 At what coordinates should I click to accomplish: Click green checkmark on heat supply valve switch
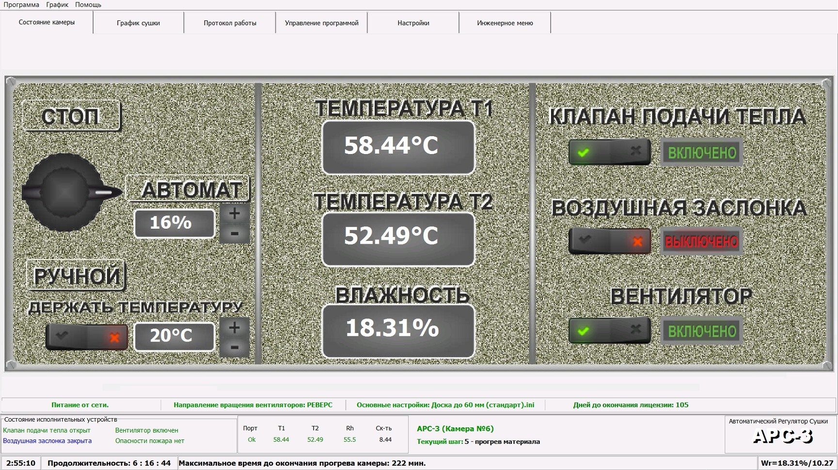coord(584,153)
